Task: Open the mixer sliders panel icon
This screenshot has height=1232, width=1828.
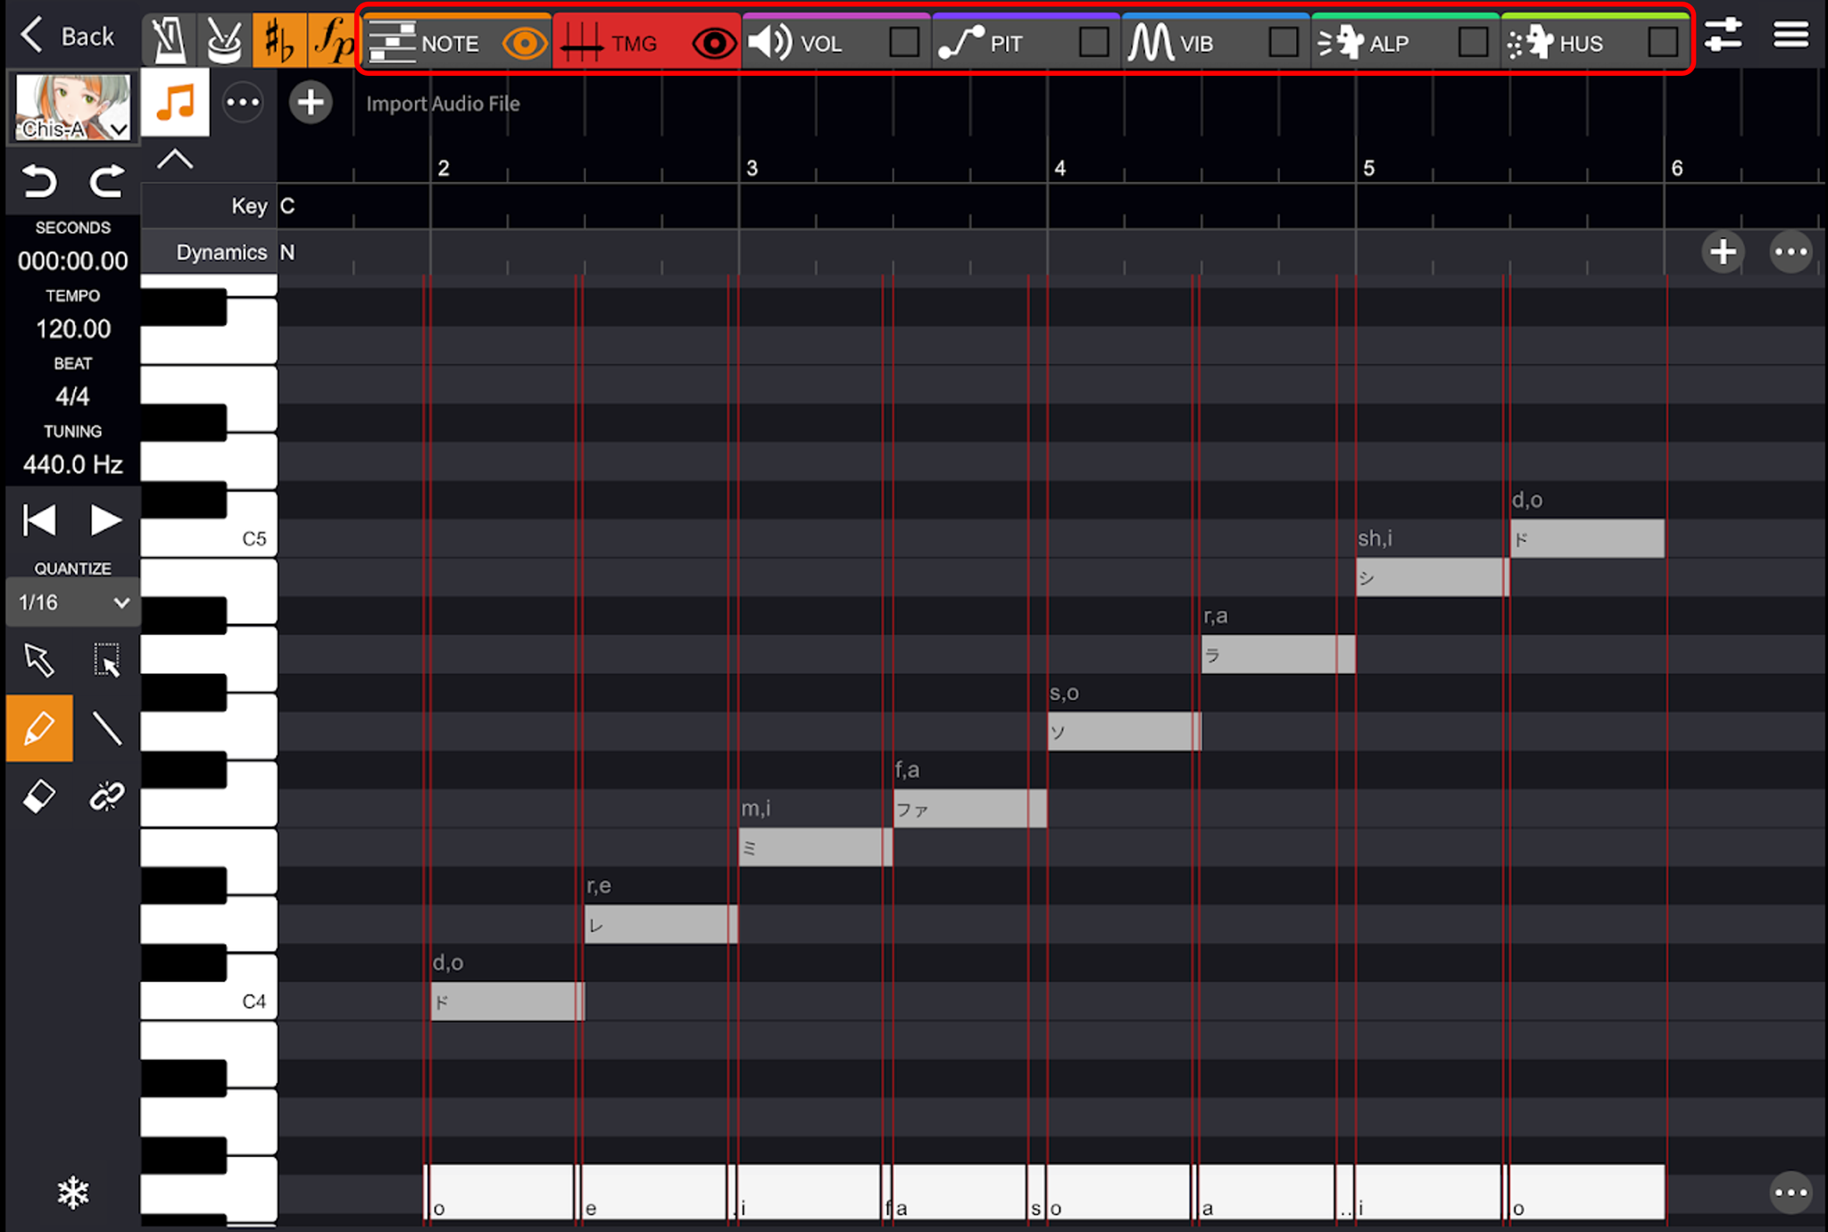Action: pyautogui.click(x=1723, y=36)
